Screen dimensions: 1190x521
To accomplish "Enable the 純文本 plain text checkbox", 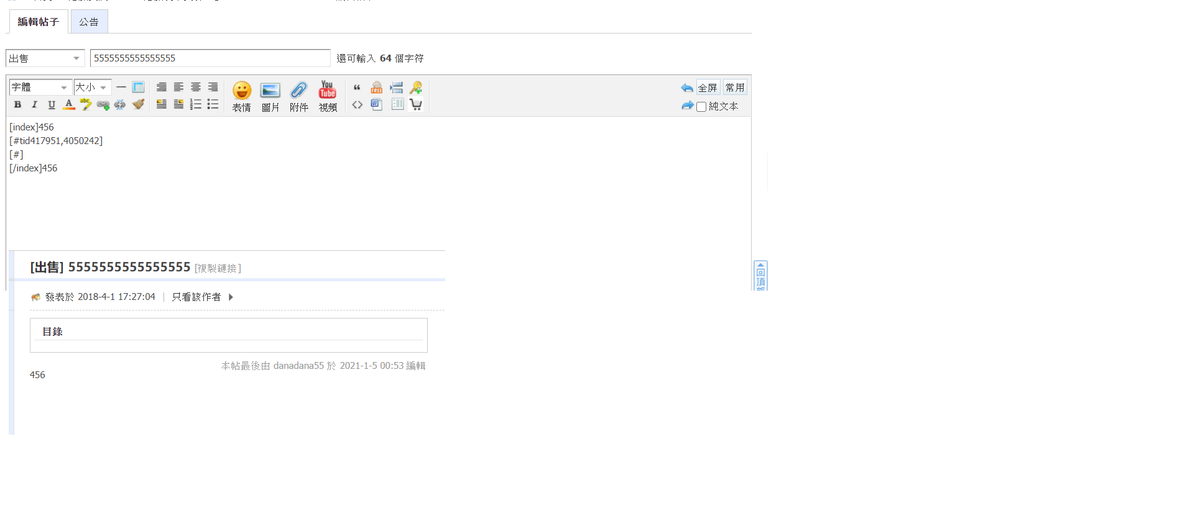I will click(x=701, y=107).
